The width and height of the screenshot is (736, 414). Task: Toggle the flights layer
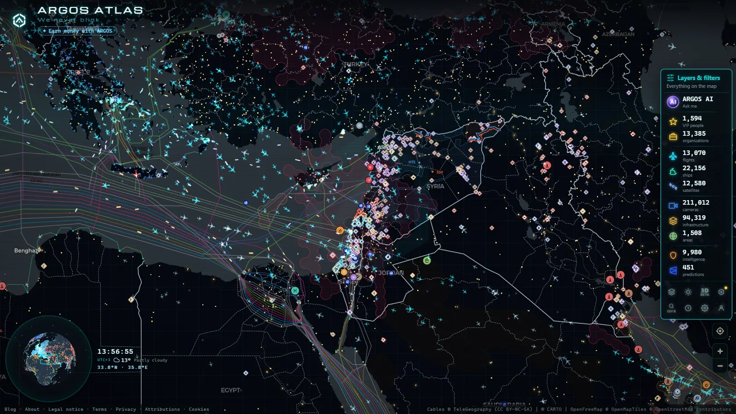[x=696, y=156]
